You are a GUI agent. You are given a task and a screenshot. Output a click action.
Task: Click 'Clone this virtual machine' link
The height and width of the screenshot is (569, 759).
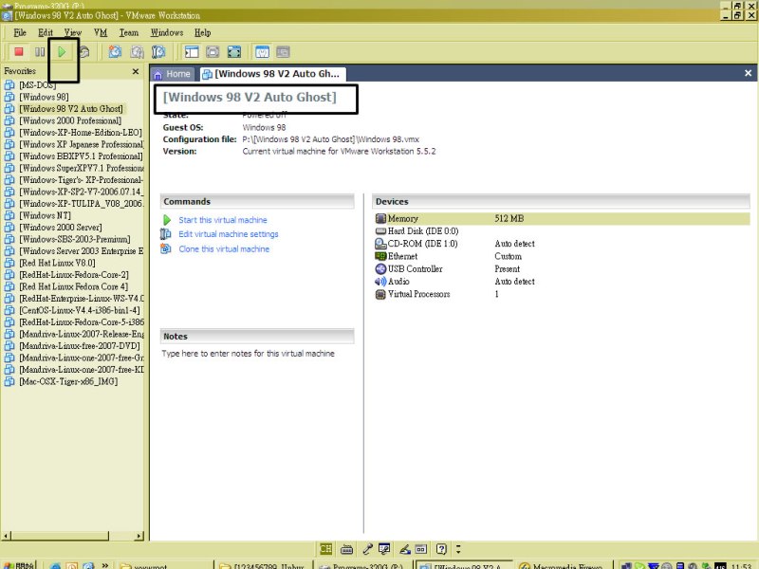pos(224,248)
